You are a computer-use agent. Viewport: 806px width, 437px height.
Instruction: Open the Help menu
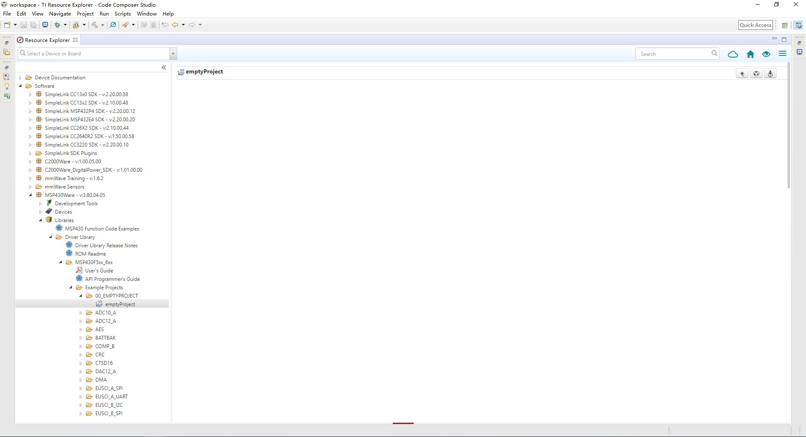(x=168, y=14)
